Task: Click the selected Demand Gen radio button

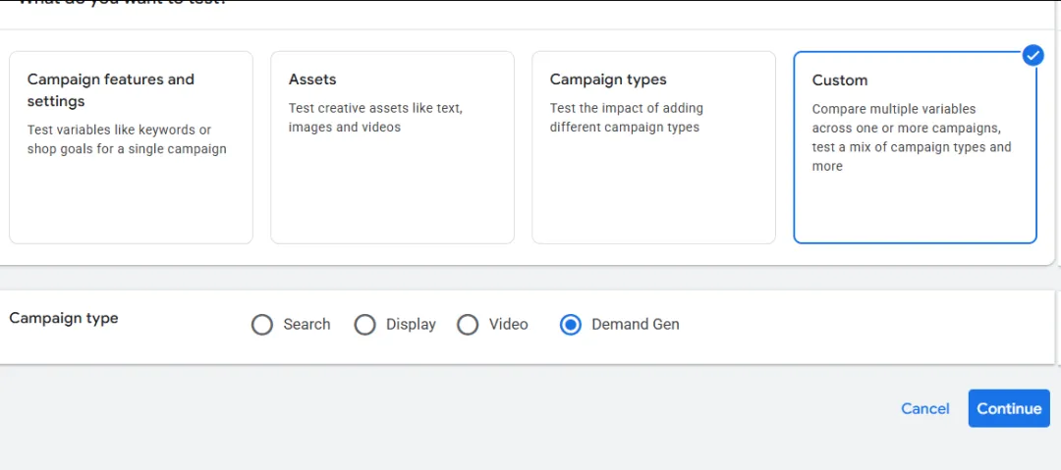Action: [571, 325]
